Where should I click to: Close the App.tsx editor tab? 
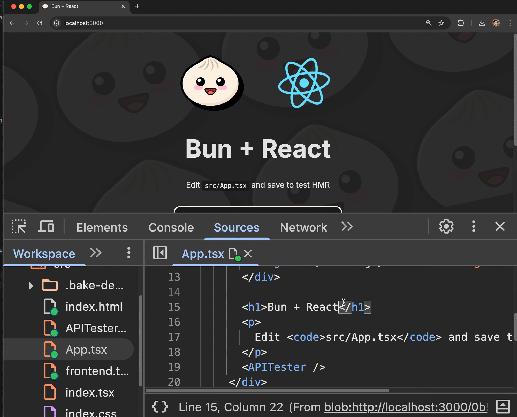tap(248, 254)
